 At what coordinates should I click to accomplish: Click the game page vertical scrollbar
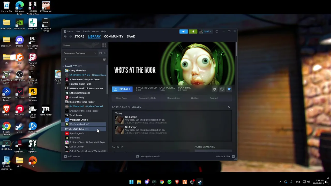pyautogui.click(x=236, y=49)
